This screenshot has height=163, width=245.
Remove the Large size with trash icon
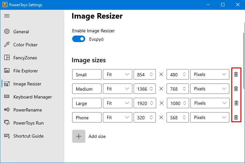236,103
